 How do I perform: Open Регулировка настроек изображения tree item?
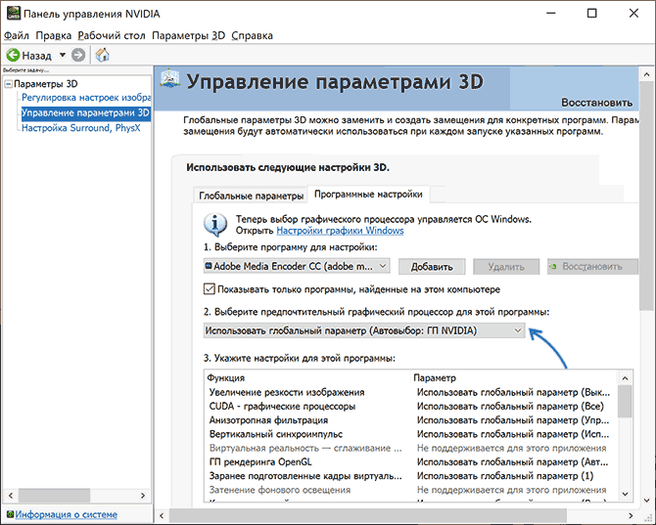pos(86,98)
